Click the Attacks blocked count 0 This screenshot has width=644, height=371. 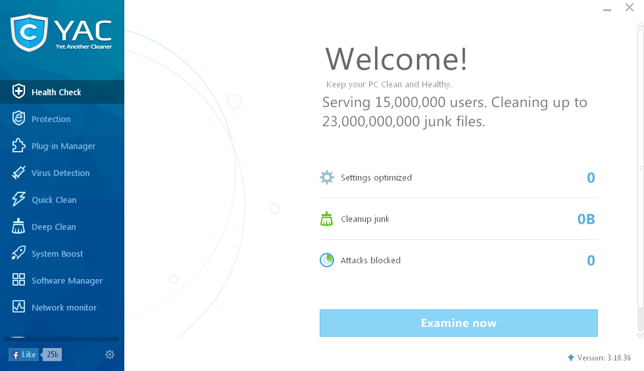click(591, 260)
